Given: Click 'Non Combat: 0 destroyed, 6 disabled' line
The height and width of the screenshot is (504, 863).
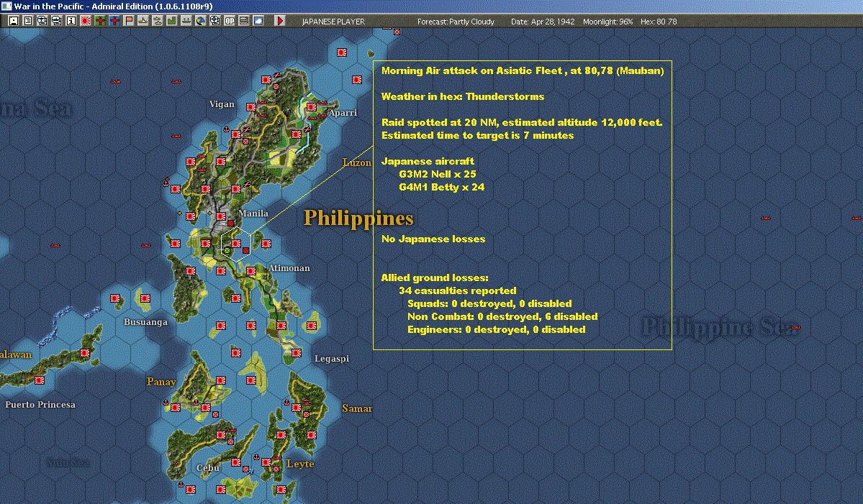Looking at the screenshot, I should (502, 316).
